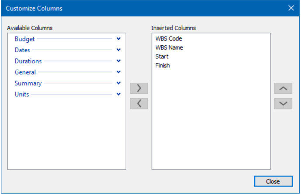Select the Summary category label
This screenshot has height=194, width=301.
tap(28, 84)
